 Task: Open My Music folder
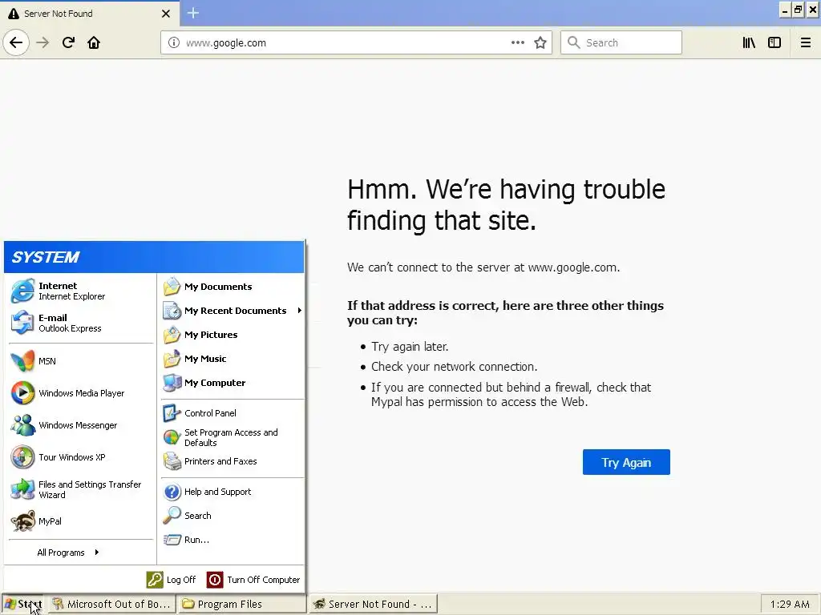(232, 359)
